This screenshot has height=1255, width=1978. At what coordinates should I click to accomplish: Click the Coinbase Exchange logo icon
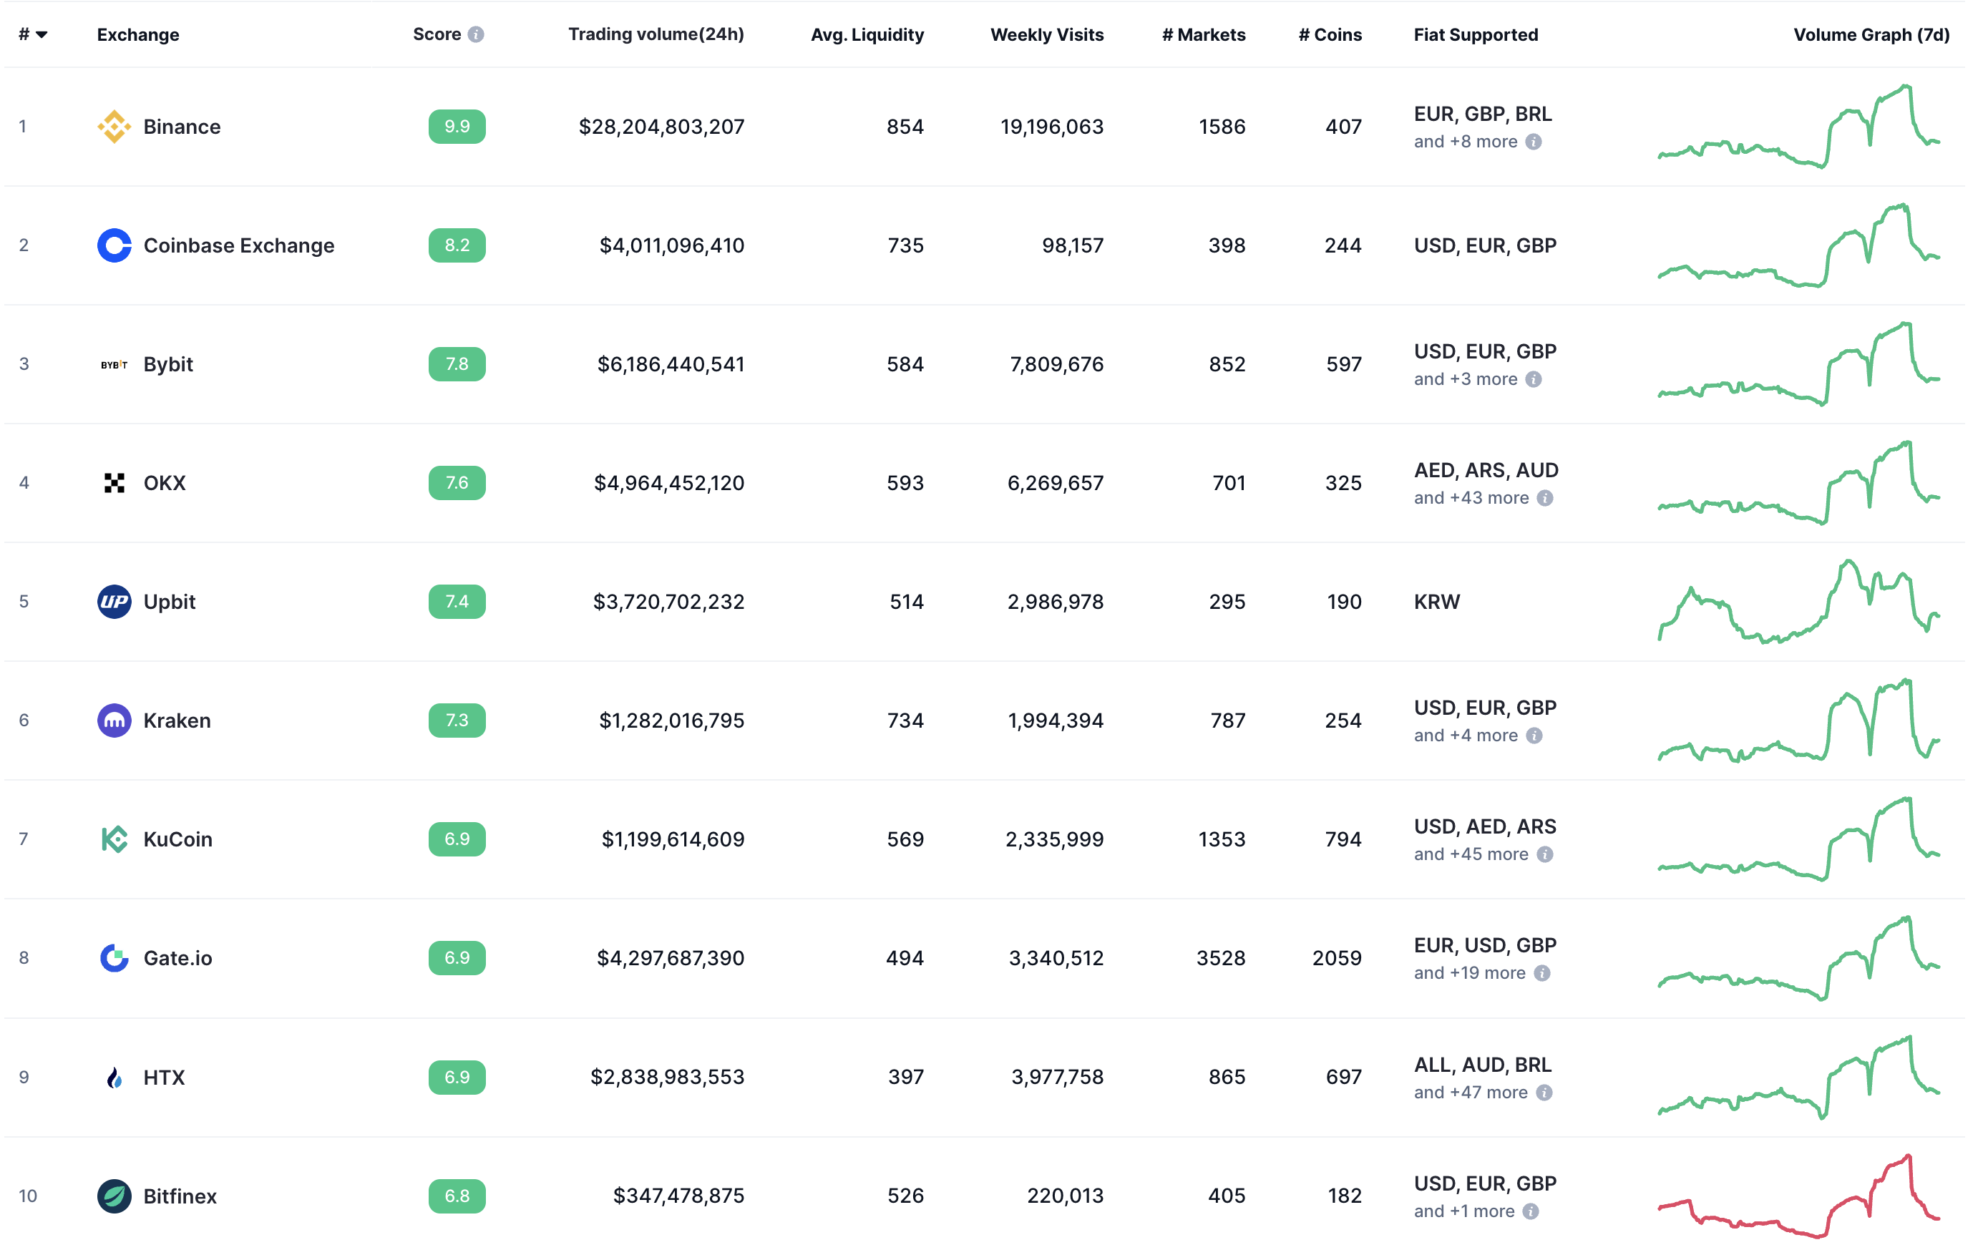pos(115,245)
